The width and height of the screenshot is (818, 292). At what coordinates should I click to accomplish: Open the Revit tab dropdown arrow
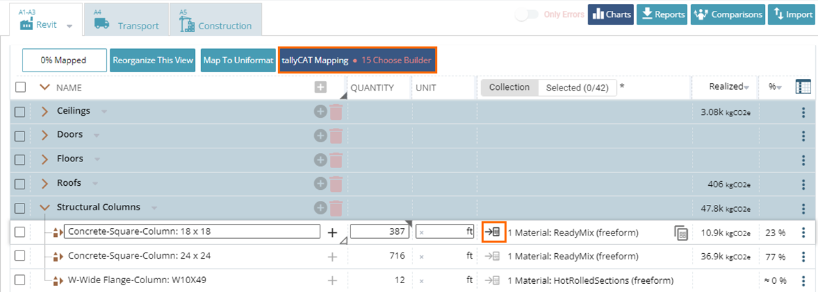(x=70, y=26)
